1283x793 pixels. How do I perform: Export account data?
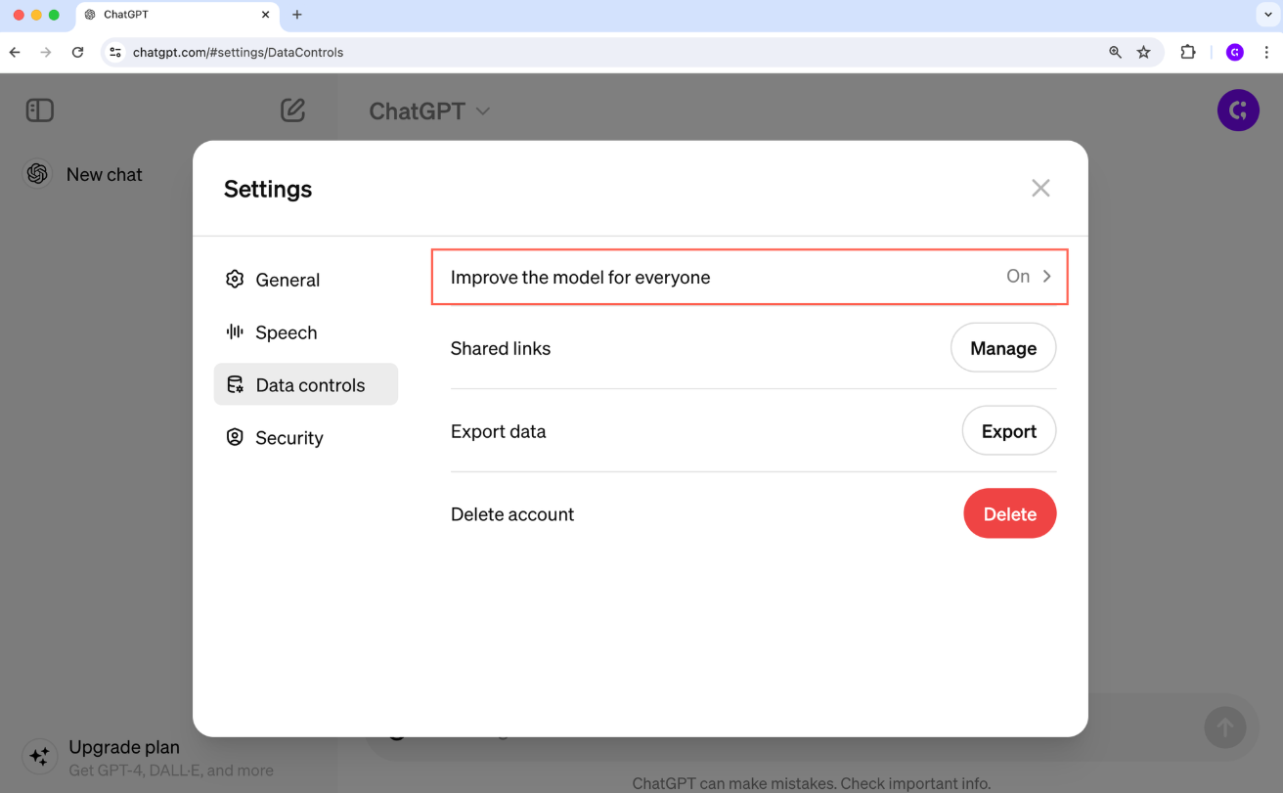coord(1009,431)
